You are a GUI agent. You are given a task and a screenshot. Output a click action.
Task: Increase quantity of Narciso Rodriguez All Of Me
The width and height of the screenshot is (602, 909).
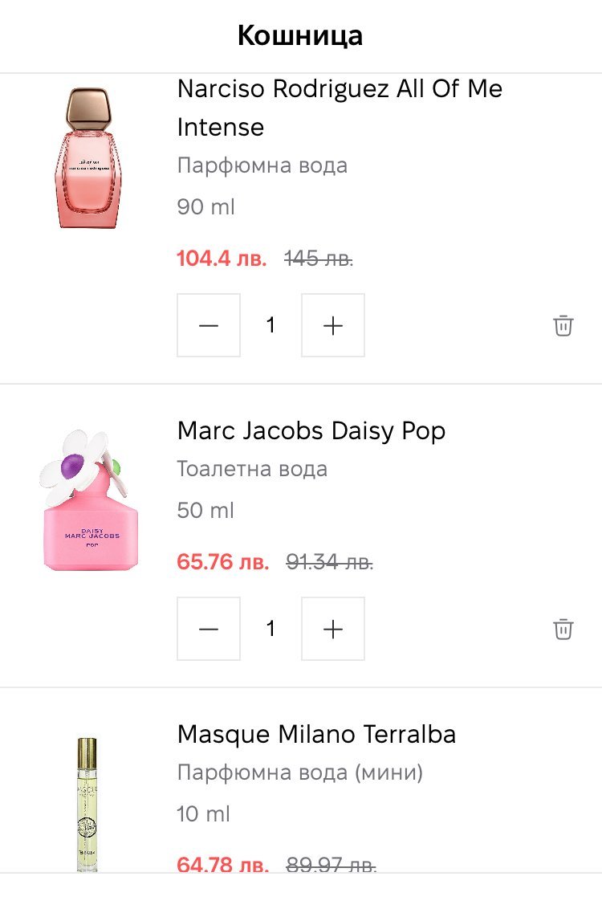coord(332,325)
